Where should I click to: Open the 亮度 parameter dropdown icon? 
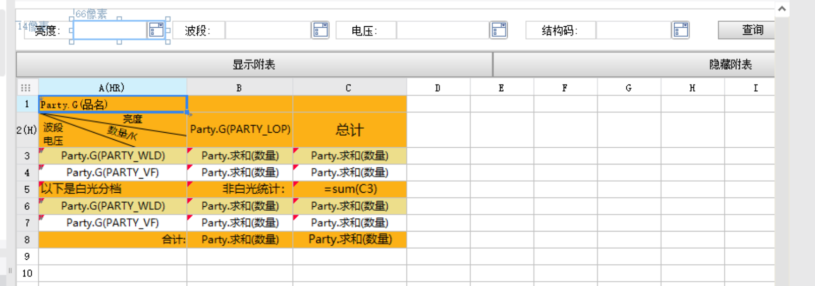tap(156, 30)
